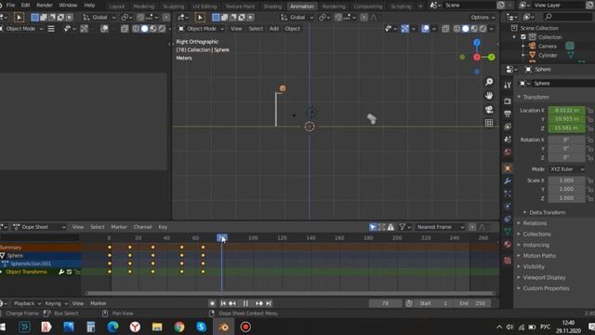595x335 pixels.
Task: Switch perspective/orthographic with grid gizmo
Action: tap(489, 123)
